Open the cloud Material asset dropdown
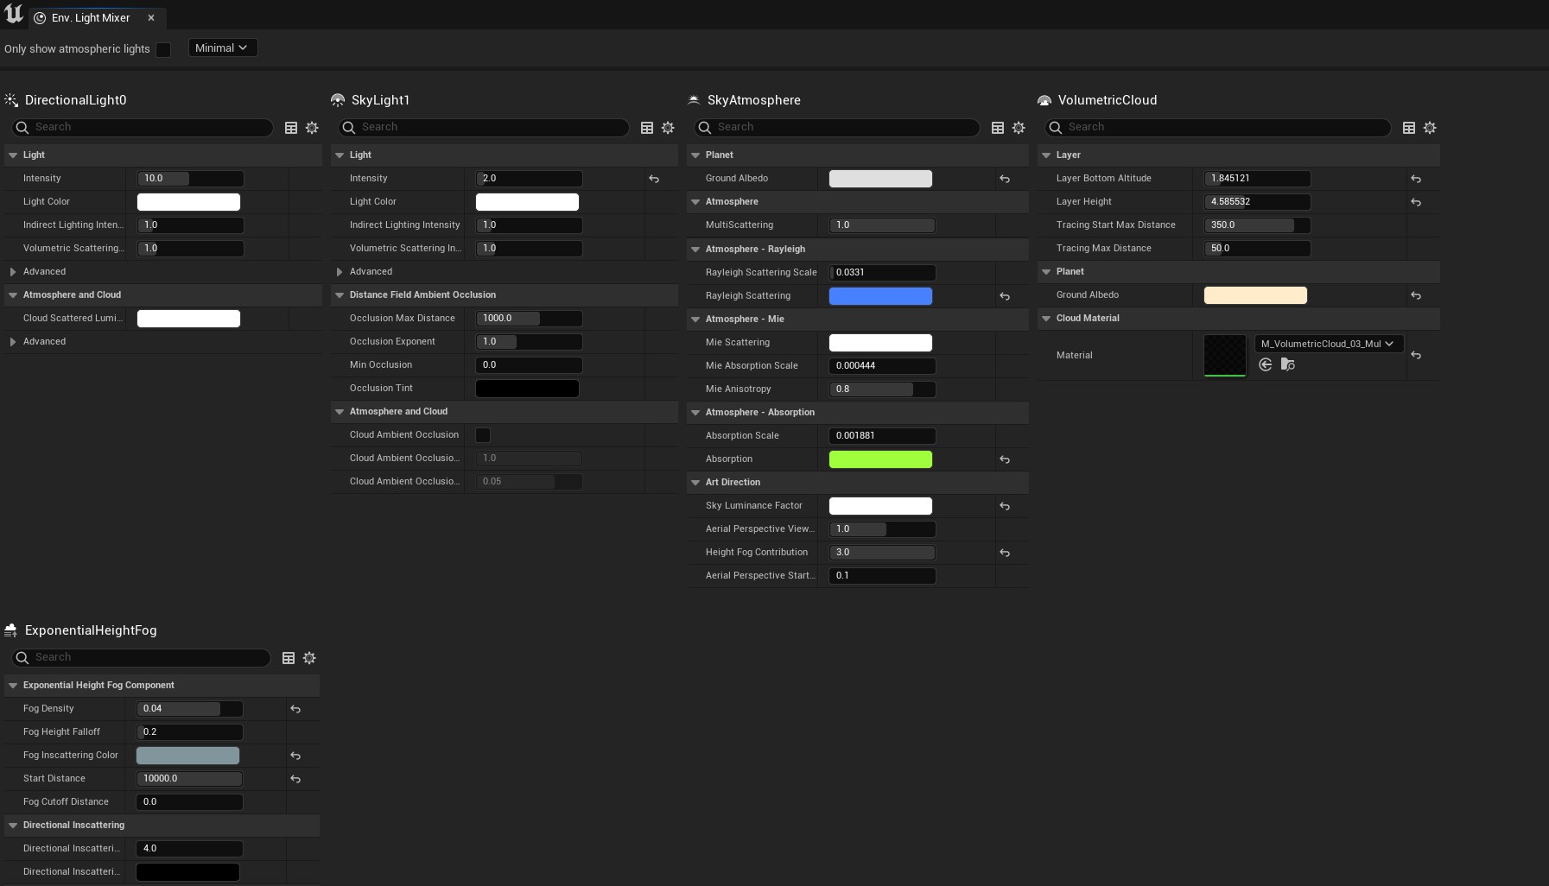The height and width of the screenshot is (886, 1549). [x=1328, y=344]
